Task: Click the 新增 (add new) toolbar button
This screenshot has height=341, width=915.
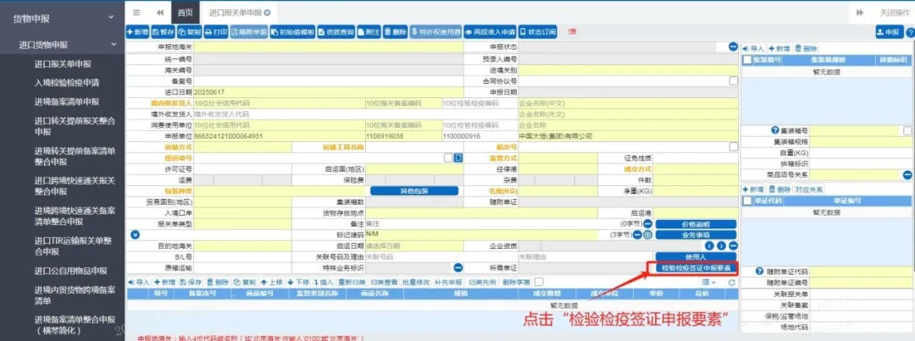Action: coord(137,31)
